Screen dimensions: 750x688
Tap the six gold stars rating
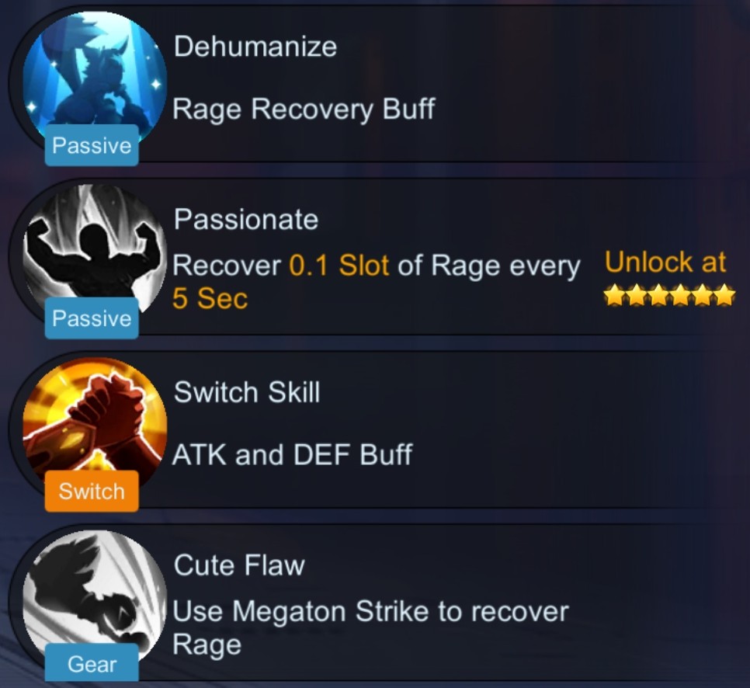pos(669,295)
